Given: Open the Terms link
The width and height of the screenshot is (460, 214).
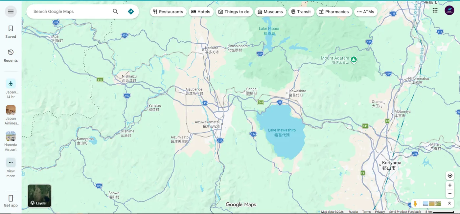Looking at the screenshot, I should click(366, 212).
